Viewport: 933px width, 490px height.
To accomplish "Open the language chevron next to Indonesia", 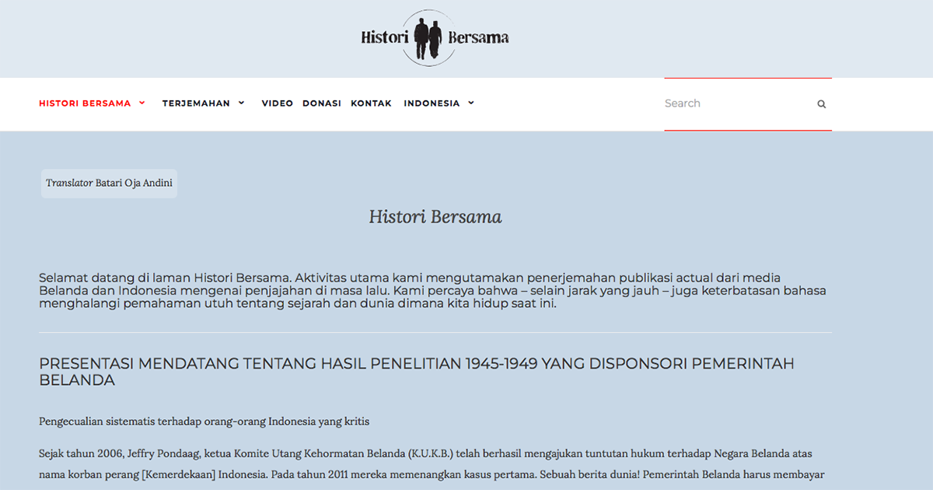I will (471, 103).
